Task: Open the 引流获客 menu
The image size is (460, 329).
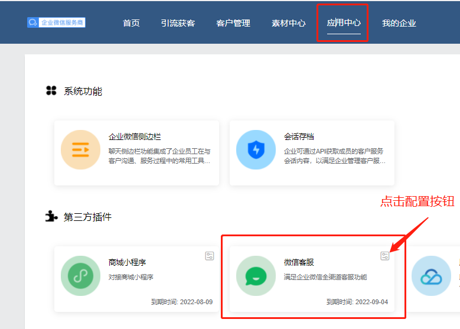Action: 178,23
